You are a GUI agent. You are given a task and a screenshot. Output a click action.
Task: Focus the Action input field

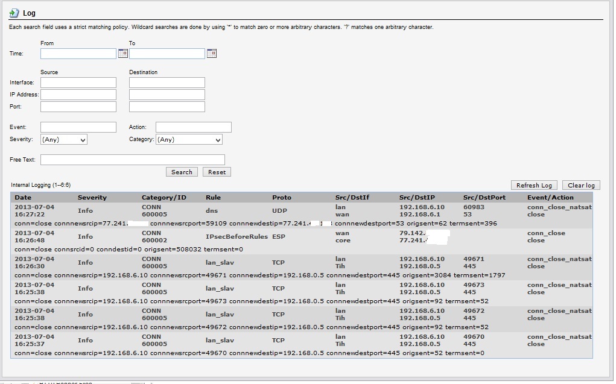point(193,127)
